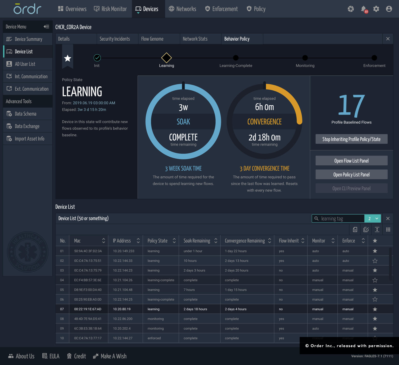Click the aperture icon in the top bar
This screenshot has height=365, width=399.
coord(351,9)
